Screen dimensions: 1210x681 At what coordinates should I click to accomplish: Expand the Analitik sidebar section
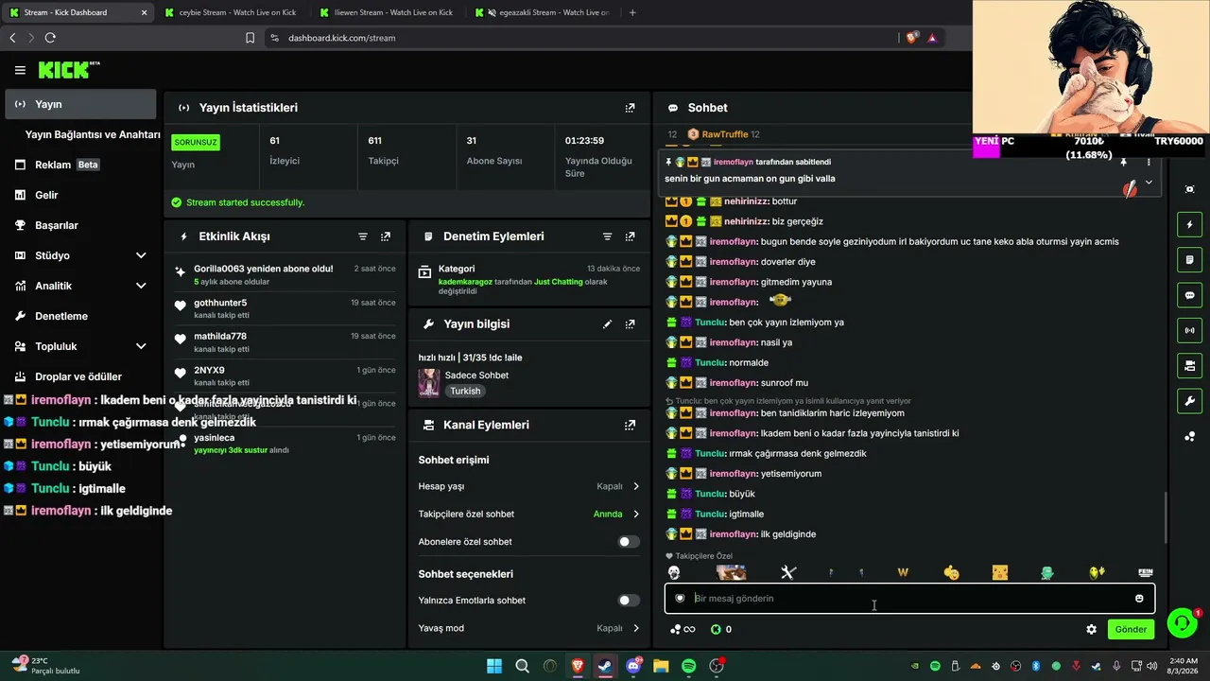[141, 286]
